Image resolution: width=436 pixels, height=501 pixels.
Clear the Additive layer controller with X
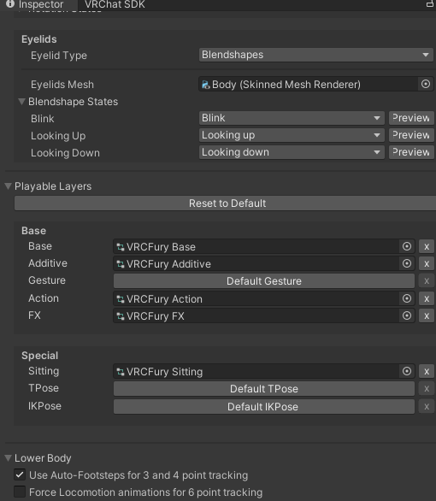coord(427,264)
